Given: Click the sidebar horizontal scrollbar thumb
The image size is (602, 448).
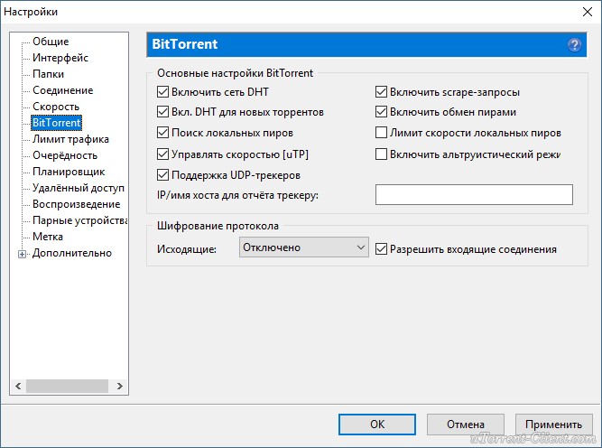Looking at the screenshot, I should pyautogui.click(x=67, y=386).
